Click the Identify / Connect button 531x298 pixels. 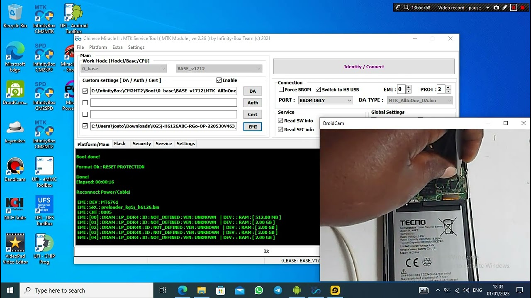tap(364, 67)
